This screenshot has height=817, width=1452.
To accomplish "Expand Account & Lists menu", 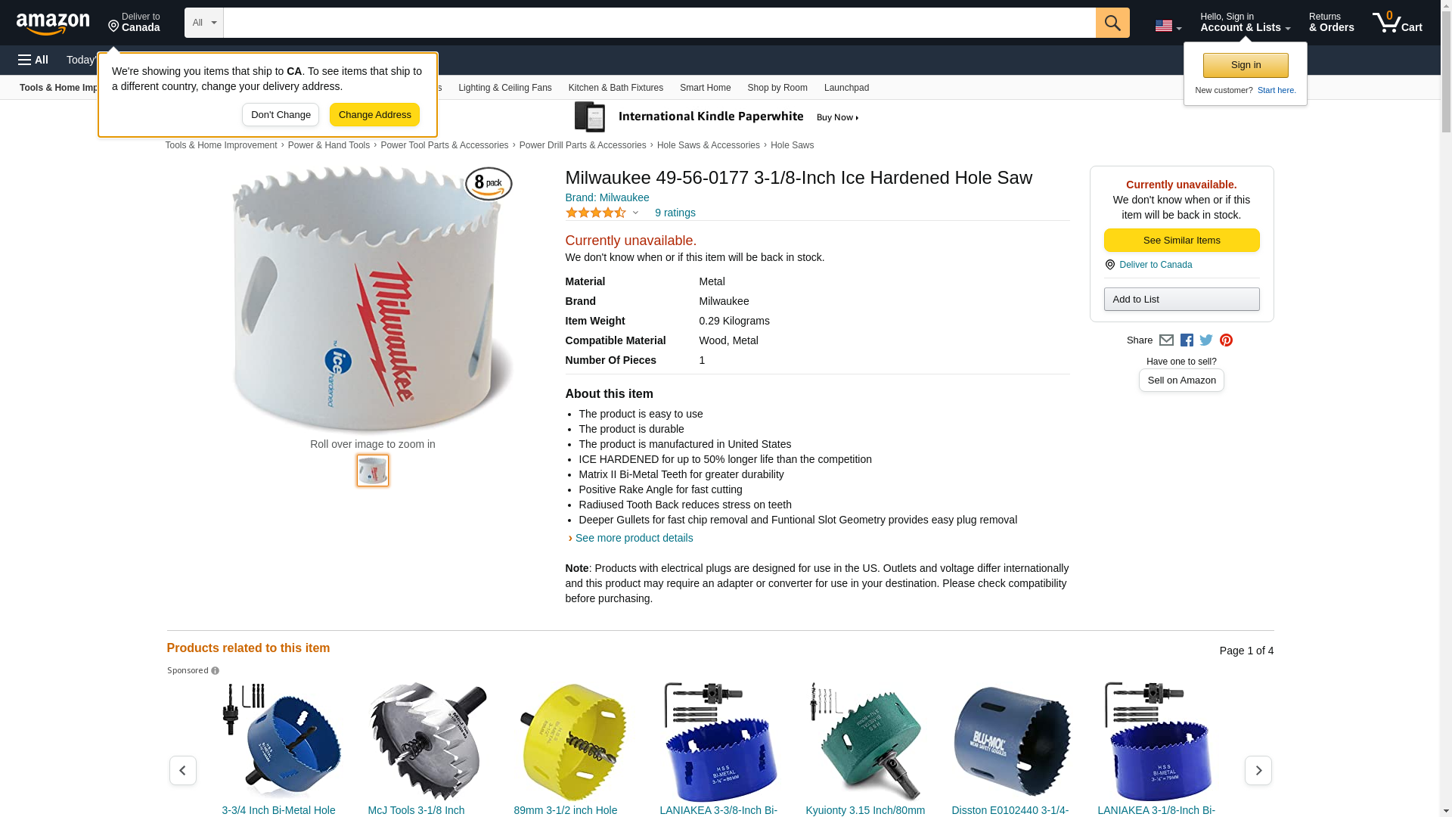I will (x=1245, y=23).
